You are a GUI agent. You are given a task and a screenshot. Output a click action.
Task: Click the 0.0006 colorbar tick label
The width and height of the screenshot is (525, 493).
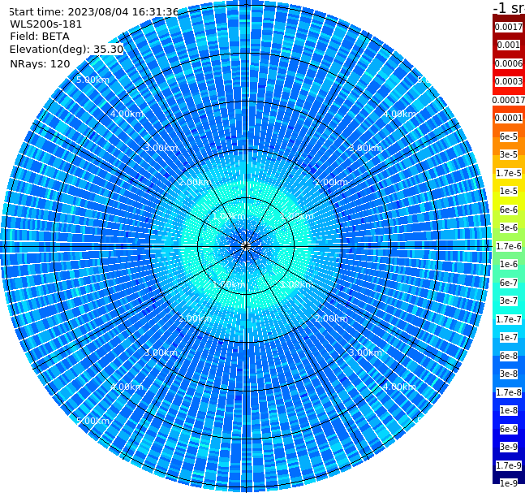pos(509,63)
